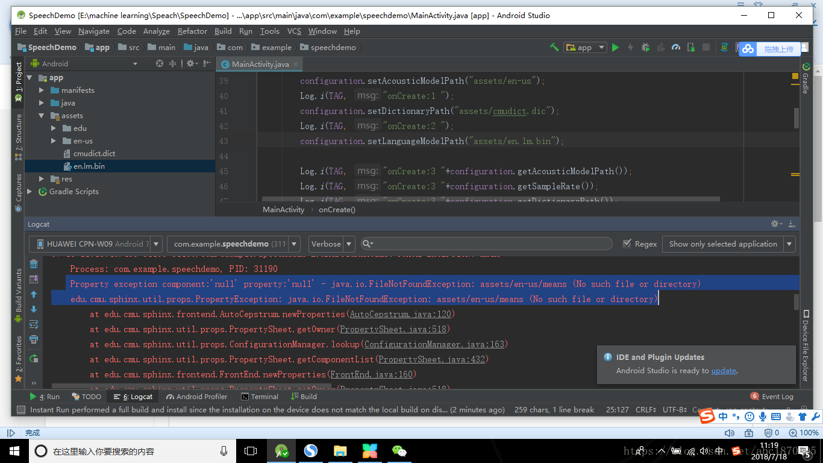The height and width of the screenshot is (463, 823).
Task: Click the Attach debugger to Android process icon
Action: tap(690, 47)
